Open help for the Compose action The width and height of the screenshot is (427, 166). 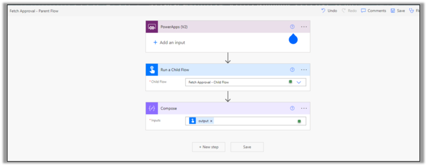pos(292,108)
